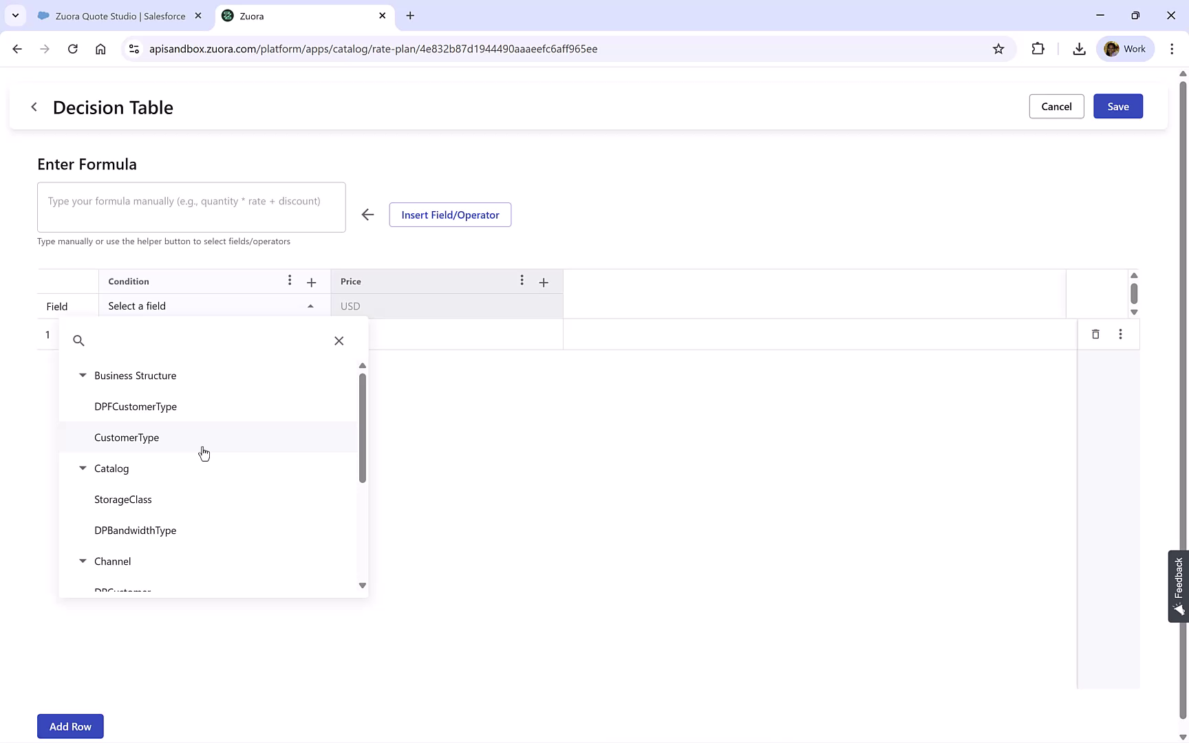The image size is (1189, 743).
Task: Open browser Downloads icon
Action: coord(1079,48)
